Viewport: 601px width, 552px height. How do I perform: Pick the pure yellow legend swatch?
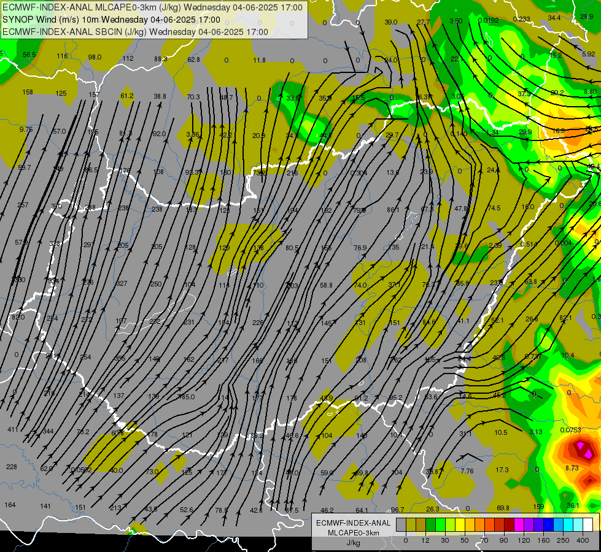tap(460, 524)
